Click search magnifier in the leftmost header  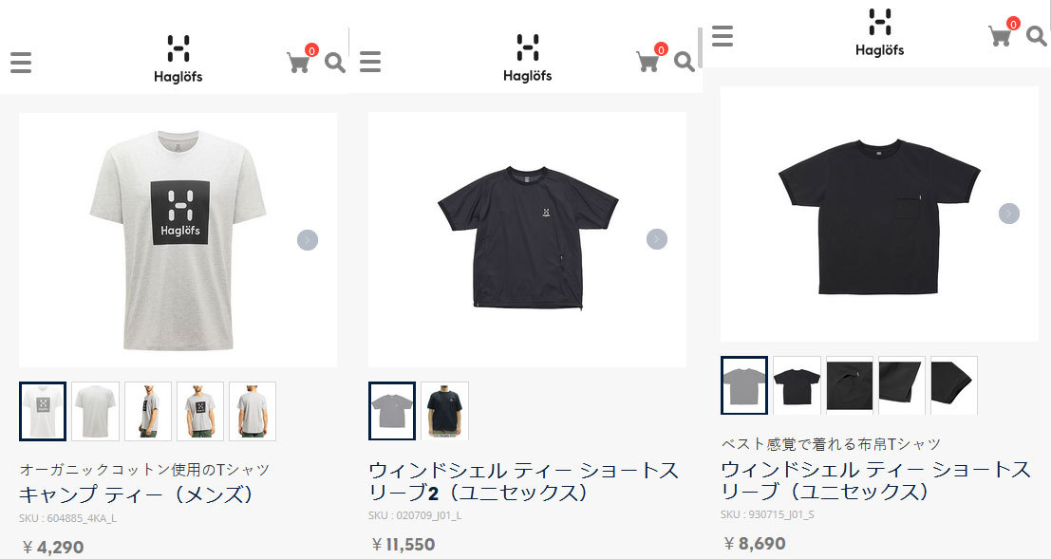click(x=334, y=63)
